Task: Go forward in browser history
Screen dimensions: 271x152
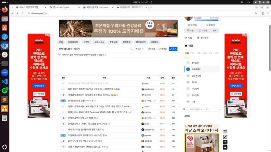Action: click(x=18, y=13)
